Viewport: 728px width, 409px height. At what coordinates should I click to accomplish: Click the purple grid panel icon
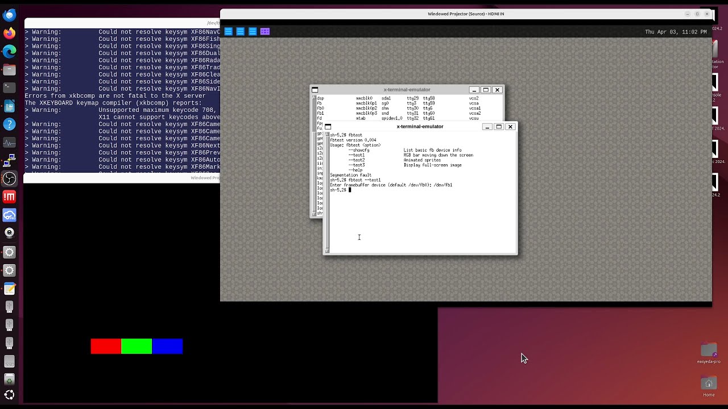coord(265,32)
